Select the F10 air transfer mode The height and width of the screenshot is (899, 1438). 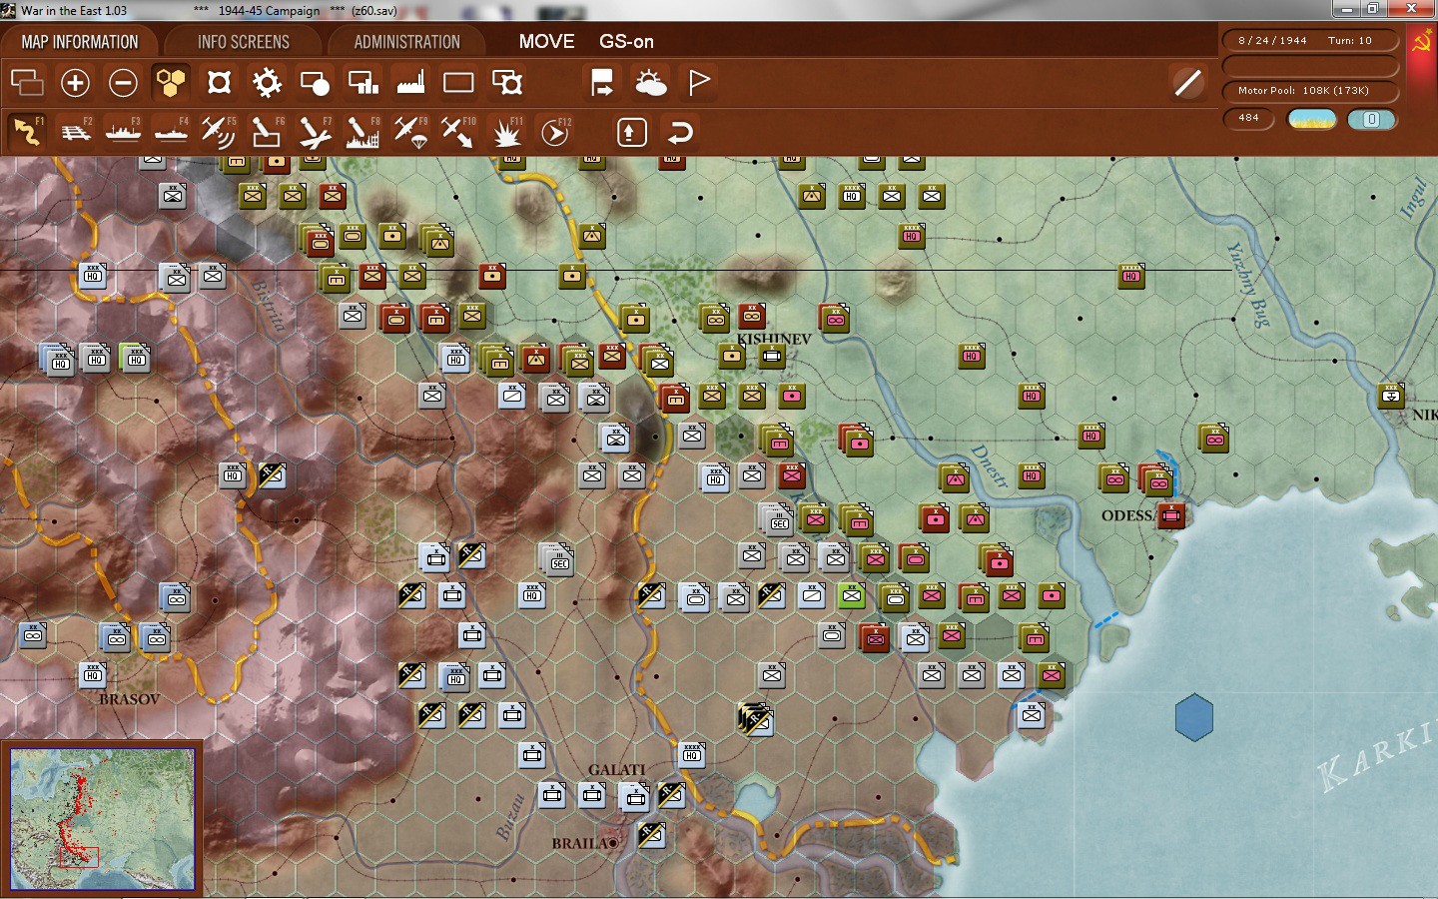pos(458,131)
